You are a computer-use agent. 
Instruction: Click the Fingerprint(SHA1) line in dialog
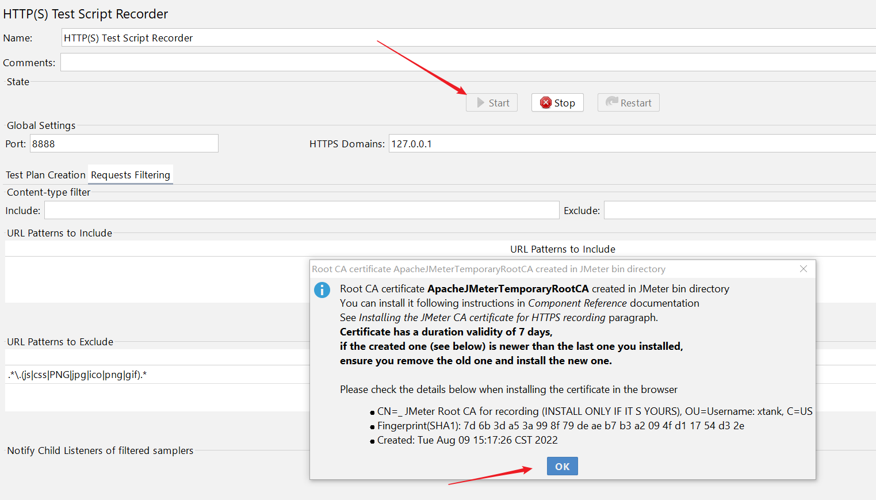click(x=560, y=426)
